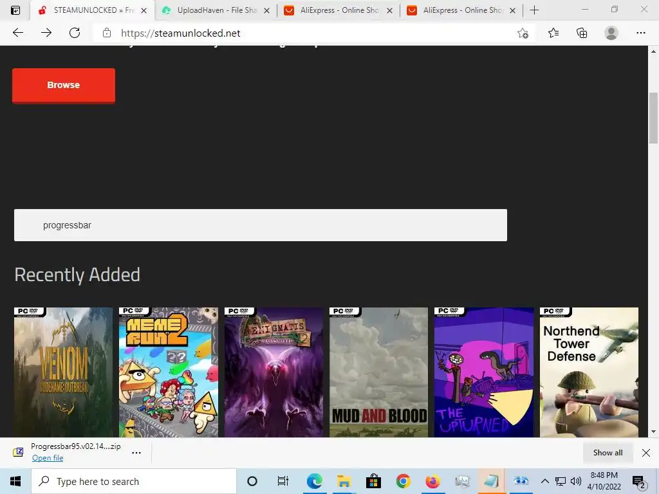Open the notification center icon

pos(638,482)
